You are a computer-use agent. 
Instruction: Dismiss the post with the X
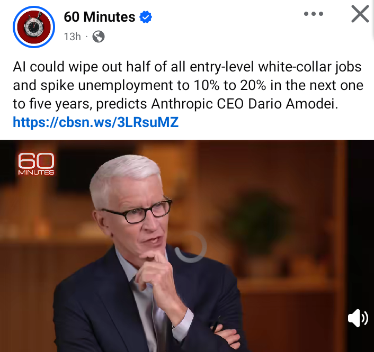coord(360,14)
